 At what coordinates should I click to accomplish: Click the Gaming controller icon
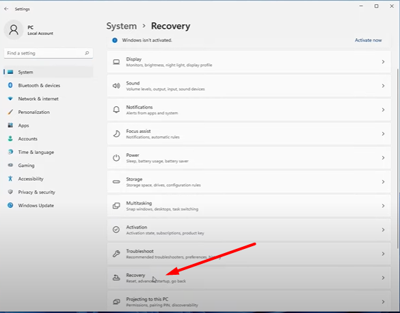(10, 165)
